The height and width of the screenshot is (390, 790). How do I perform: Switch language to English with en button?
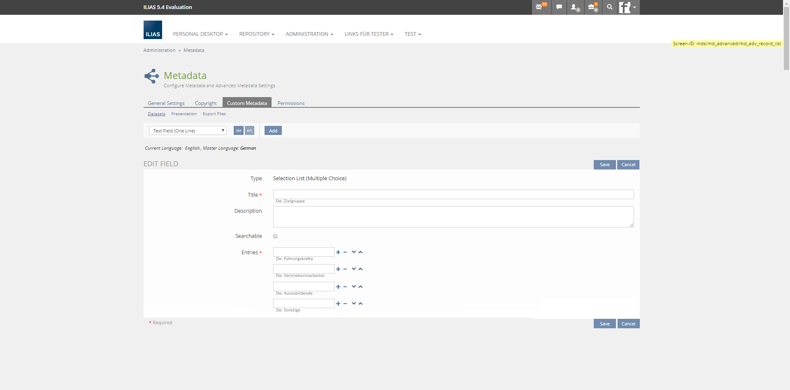[249, 130]
